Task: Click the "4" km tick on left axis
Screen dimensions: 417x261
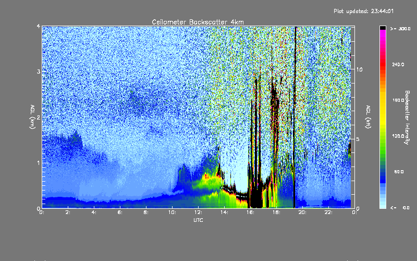Action: tap(39, 27)
